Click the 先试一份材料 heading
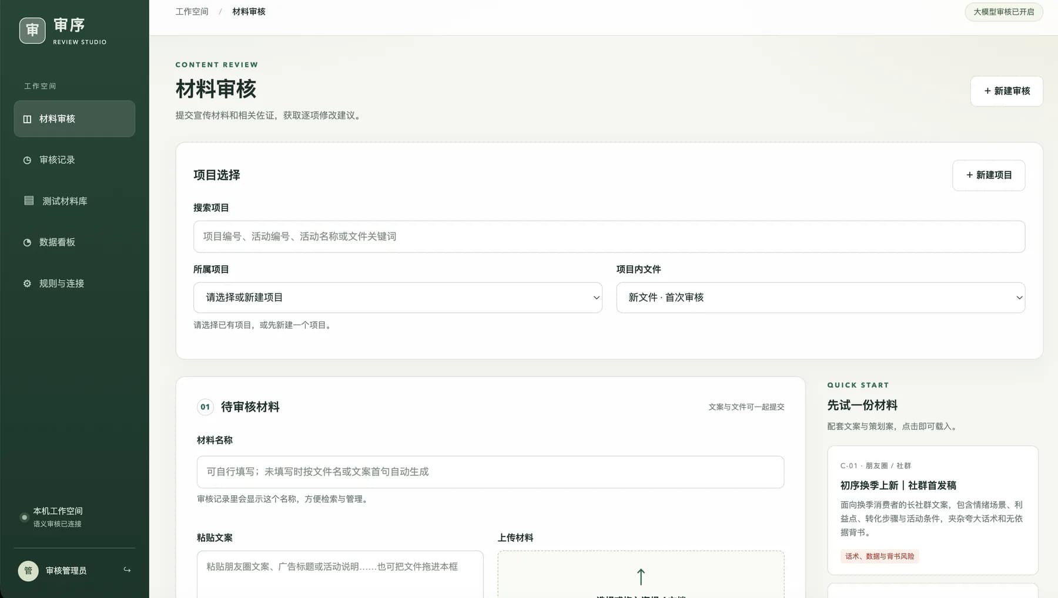The image size is (1058, 598). [x=862, y=405]
